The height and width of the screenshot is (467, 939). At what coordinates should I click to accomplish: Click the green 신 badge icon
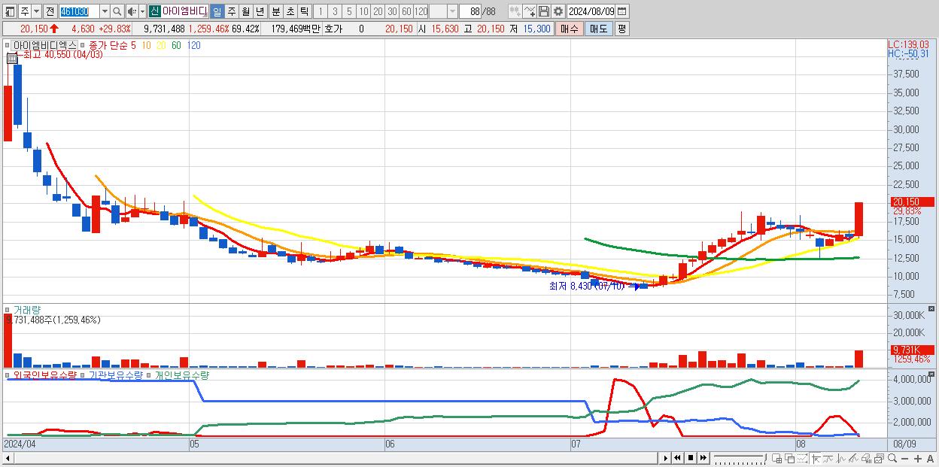pos(154,11)
